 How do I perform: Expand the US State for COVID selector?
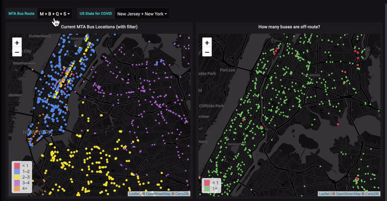click(x=143, y=14)
